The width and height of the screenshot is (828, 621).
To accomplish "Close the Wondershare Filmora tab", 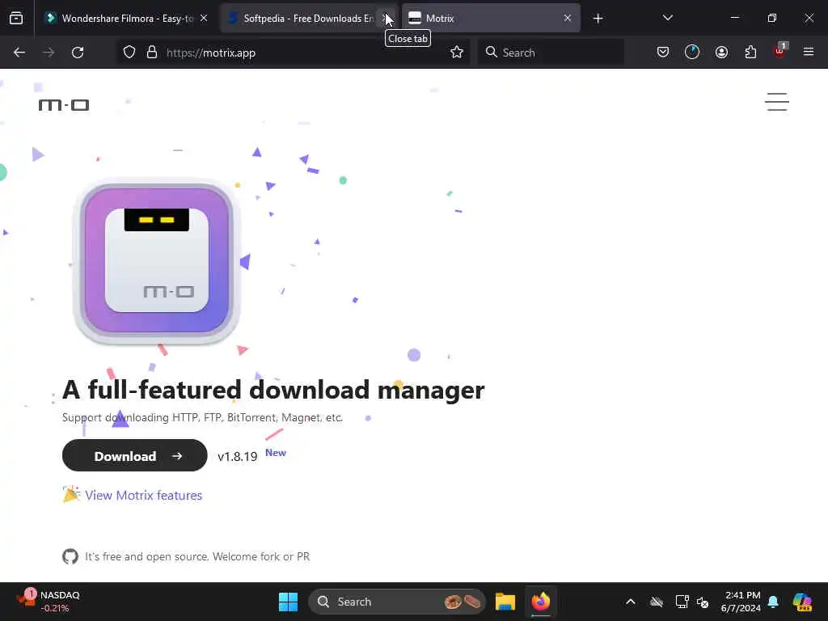I will point(204,19).
